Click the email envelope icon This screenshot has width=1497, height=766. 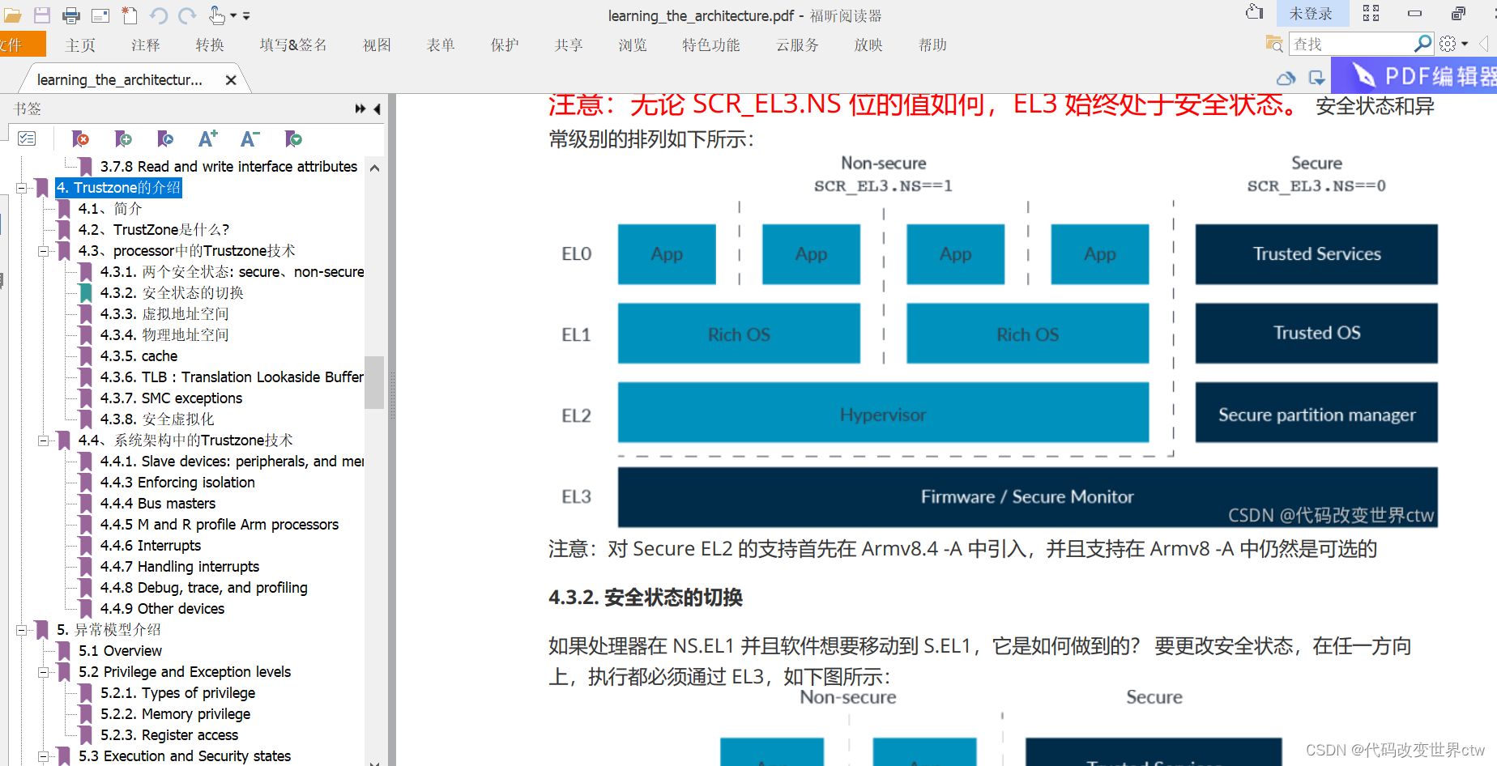click(100, 15)
